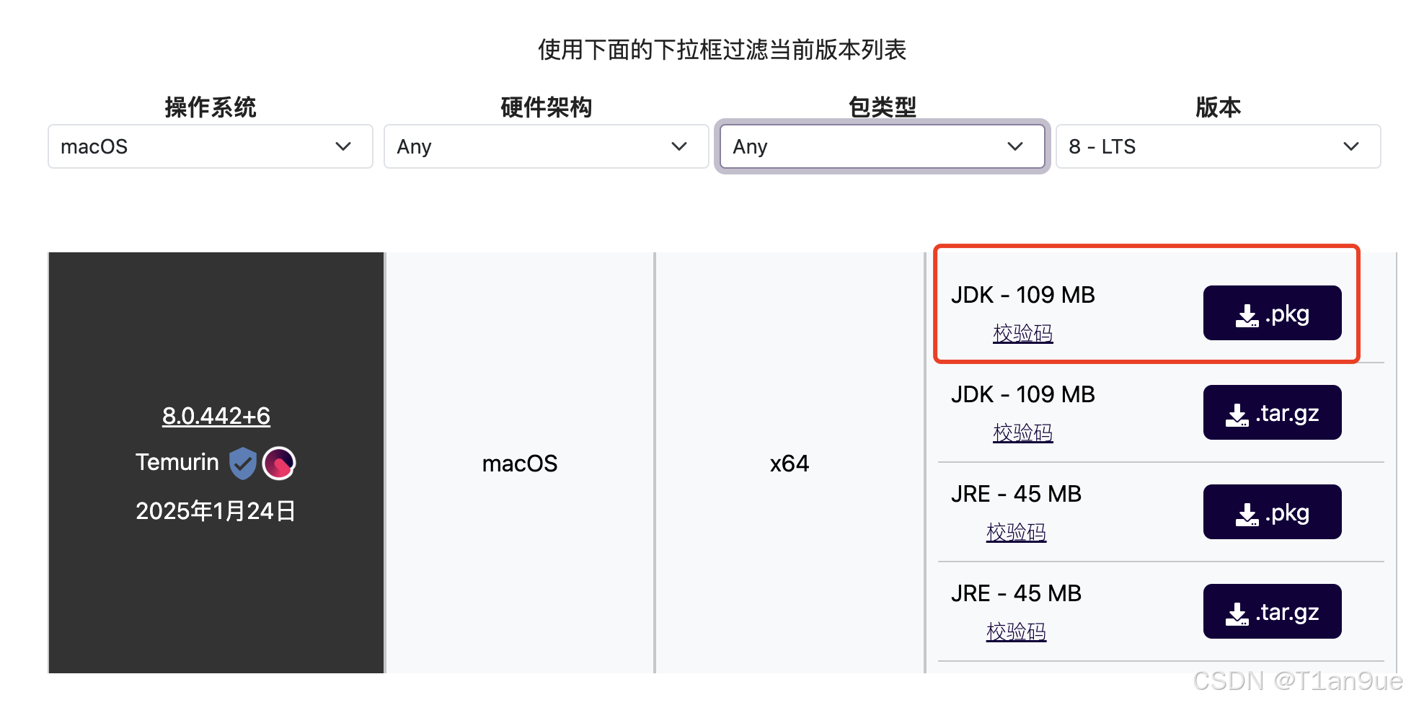1406x705 pixels.
Task: View 校验码 for the JDK .tar.gz download
Action: [1022, 433]
